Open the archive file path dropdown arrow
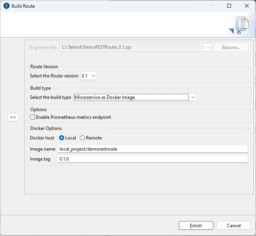This screenshot has height=236, width=256. pos(208,48)
